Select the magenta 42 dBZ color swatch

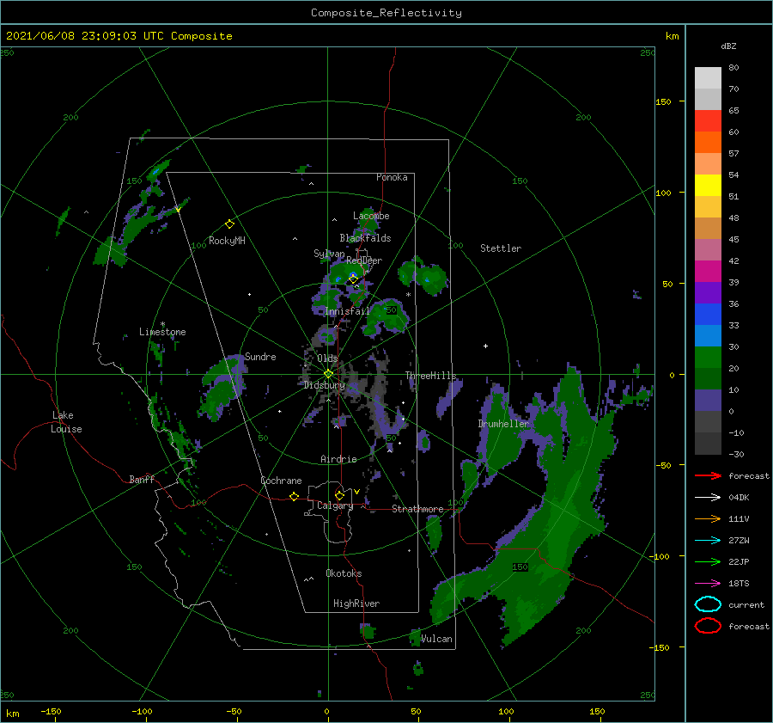pos(708,271)
